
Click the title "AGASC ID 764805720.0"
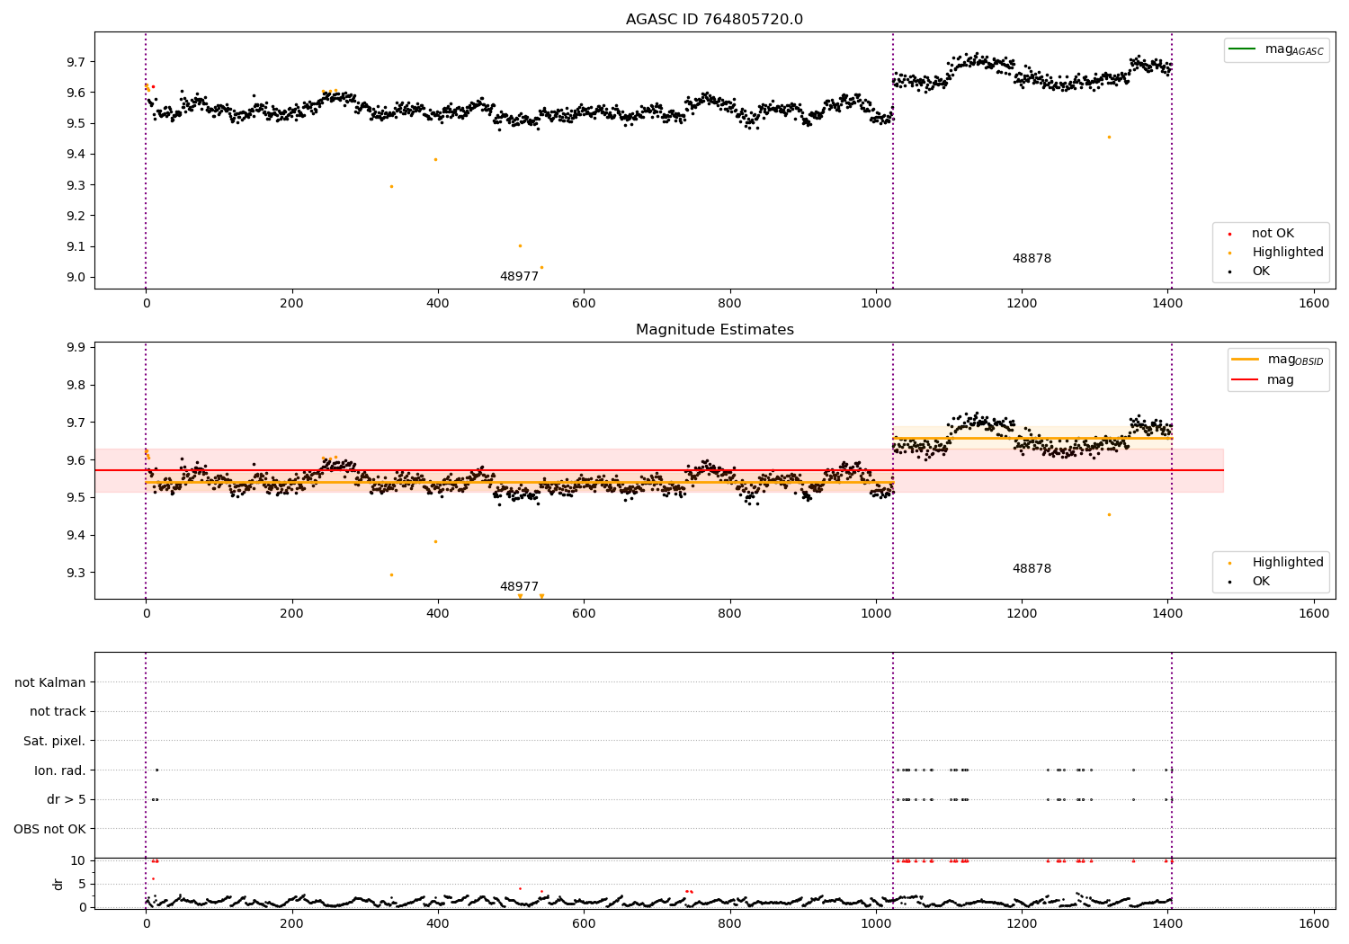click(x=714, y=20)
